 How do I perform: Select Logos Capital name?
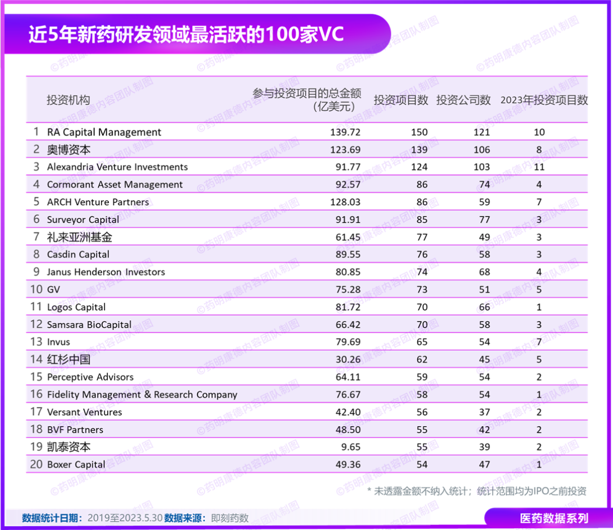[76, 307]
